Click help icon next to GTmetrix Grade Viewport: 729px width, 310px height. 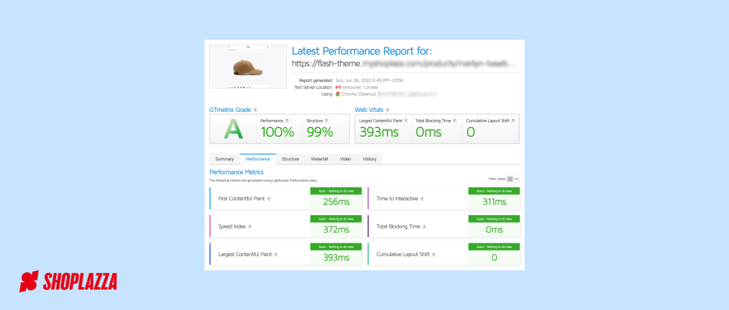coord(255,110)
